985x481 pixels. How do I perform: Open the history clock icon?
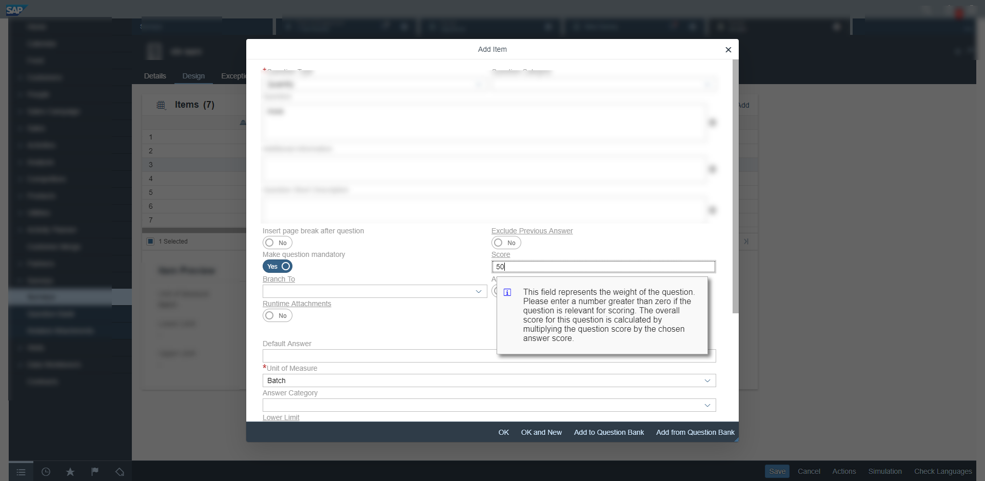[x=46, y=472]
